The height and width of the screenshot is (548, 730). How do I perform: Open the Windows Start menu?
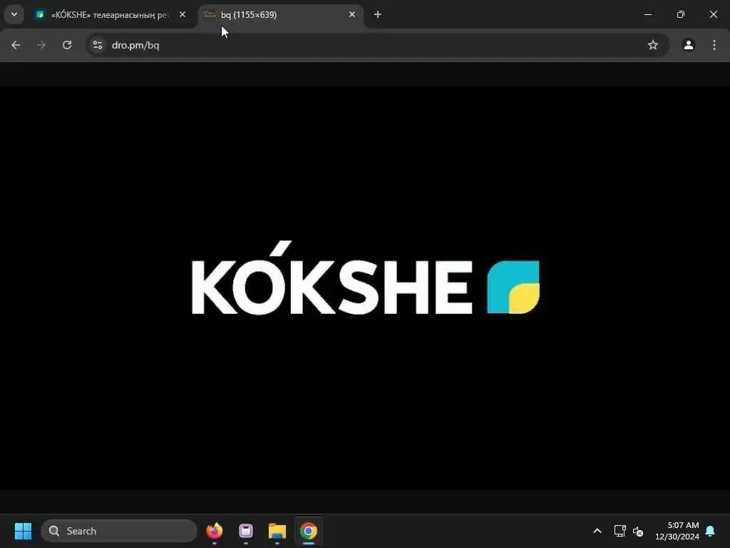pyautogui.click(x=23, y=531)
